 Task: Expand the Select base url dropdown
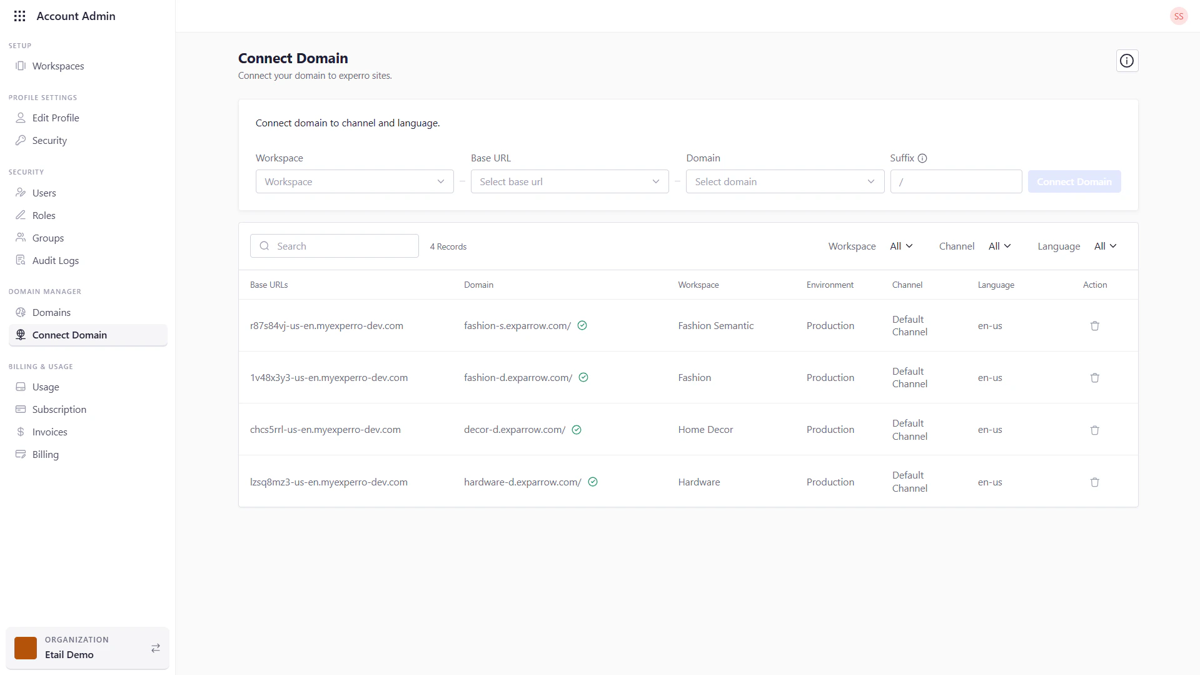[569, 181]
